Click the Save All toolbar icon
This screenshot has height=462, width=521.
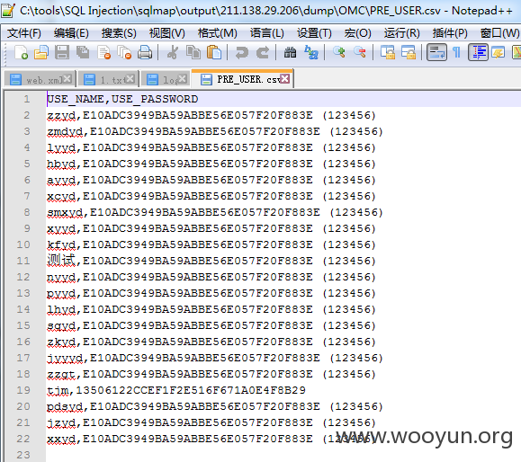[83, 52]
